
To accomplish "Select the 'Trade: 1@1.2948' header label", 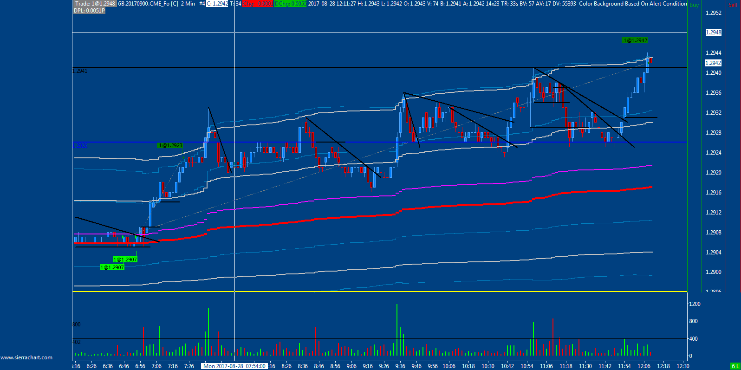I will coord(95,4).
